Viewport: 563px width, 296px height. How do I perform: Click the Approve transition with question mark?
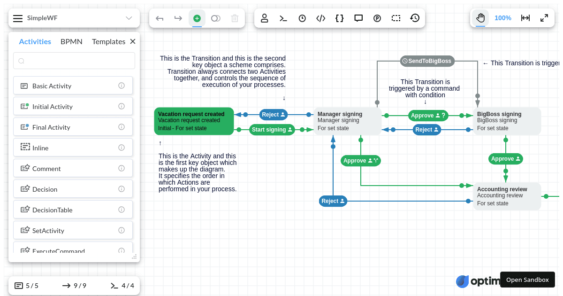428,116
